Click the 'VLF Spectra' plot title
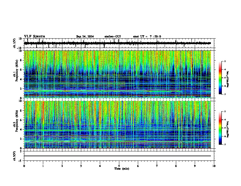The width and height of the screenshot is (241, 186). [34, 36]
